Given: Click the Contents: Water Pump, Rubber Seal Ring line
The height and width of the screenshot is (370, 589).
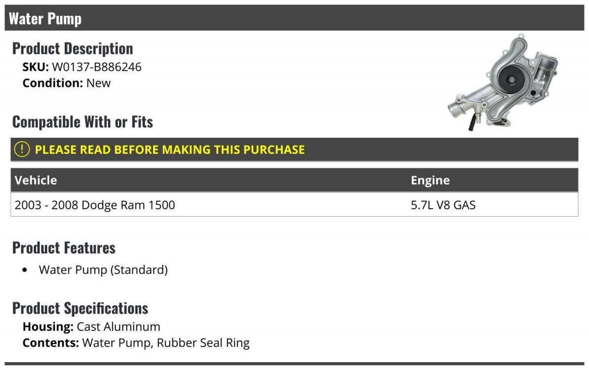Looking at the screenshot, I should [x=136, y=343].
